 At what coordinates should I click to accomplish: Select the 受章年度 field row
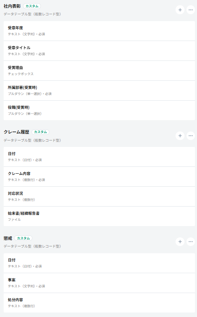[99, 31]
